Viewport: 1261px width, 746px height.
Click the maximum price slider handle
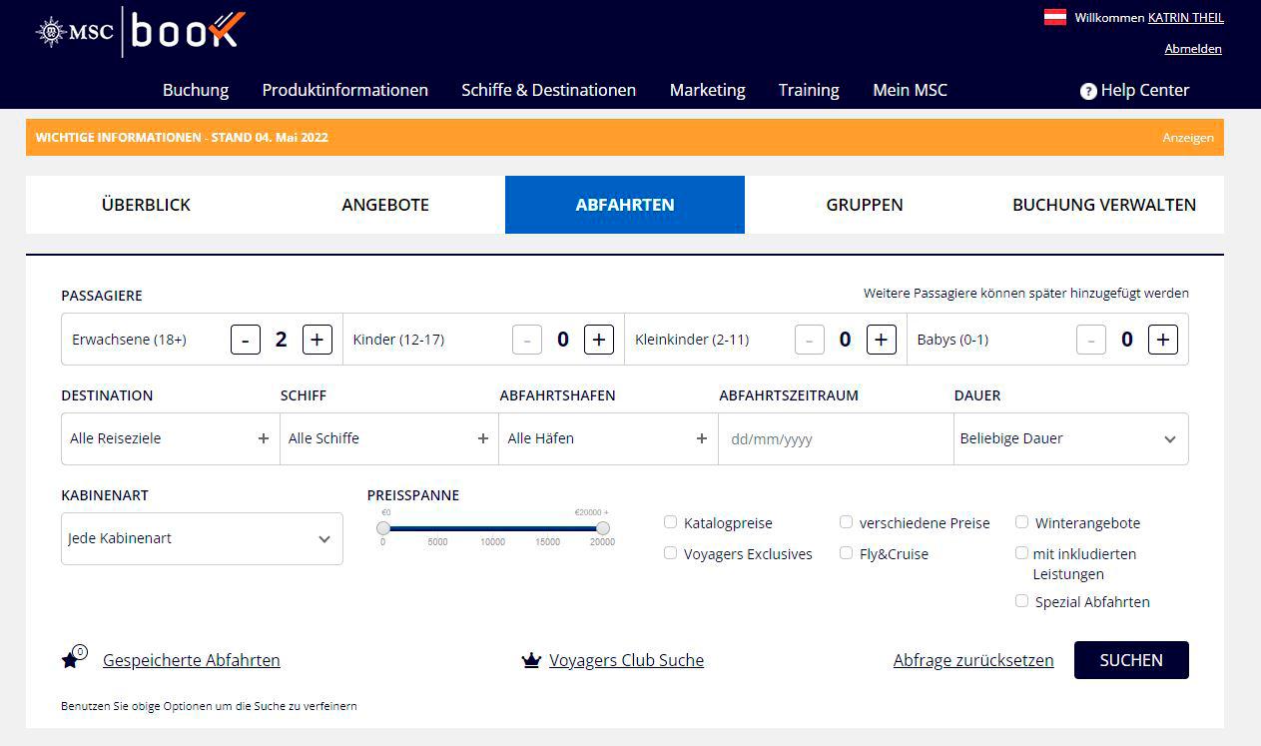tap(603, 527)
